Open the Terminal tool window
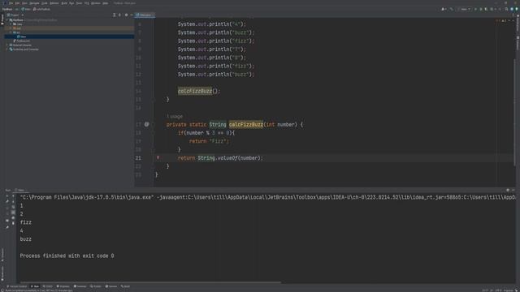This screenshot has height=292, width=520. pyautogui.click(x=80, y=286)
